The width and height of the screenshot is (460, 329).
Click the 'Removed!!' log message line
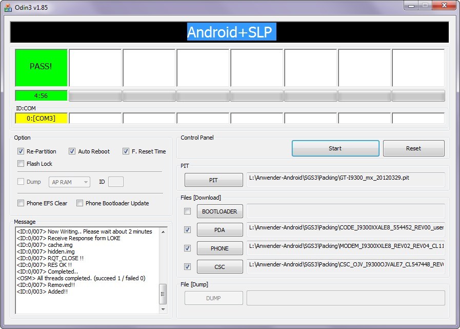point(46,285)
